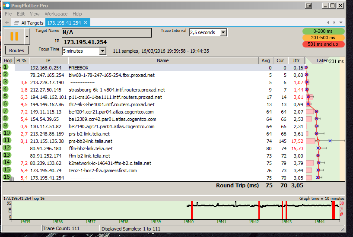Select hop 5 green circle icon
Viewport: 353px width, 237px height.
coord(6,96)
